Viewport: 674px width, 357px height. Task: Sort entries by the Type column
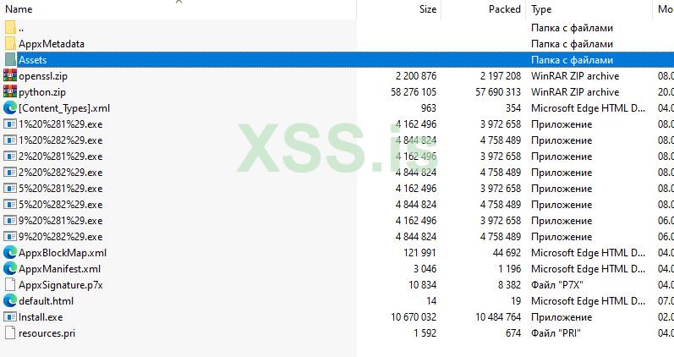[541, 9]
